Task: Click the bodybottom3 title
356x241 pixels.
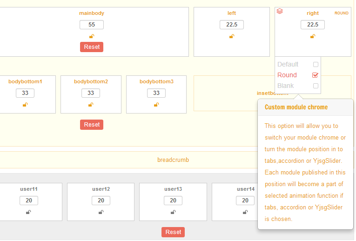Action: point(156,81)
